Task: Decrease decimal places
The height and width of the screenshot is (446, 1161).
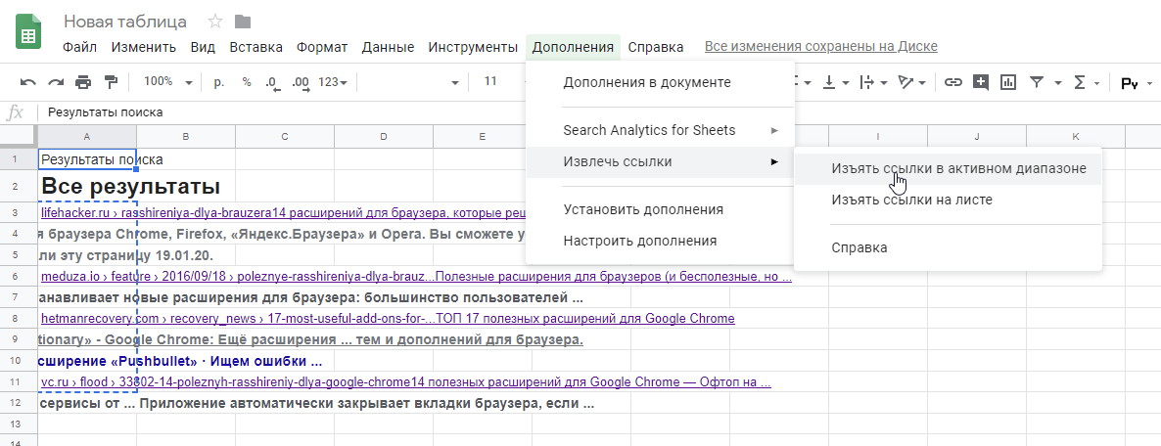Action: (x=272, y=83)
